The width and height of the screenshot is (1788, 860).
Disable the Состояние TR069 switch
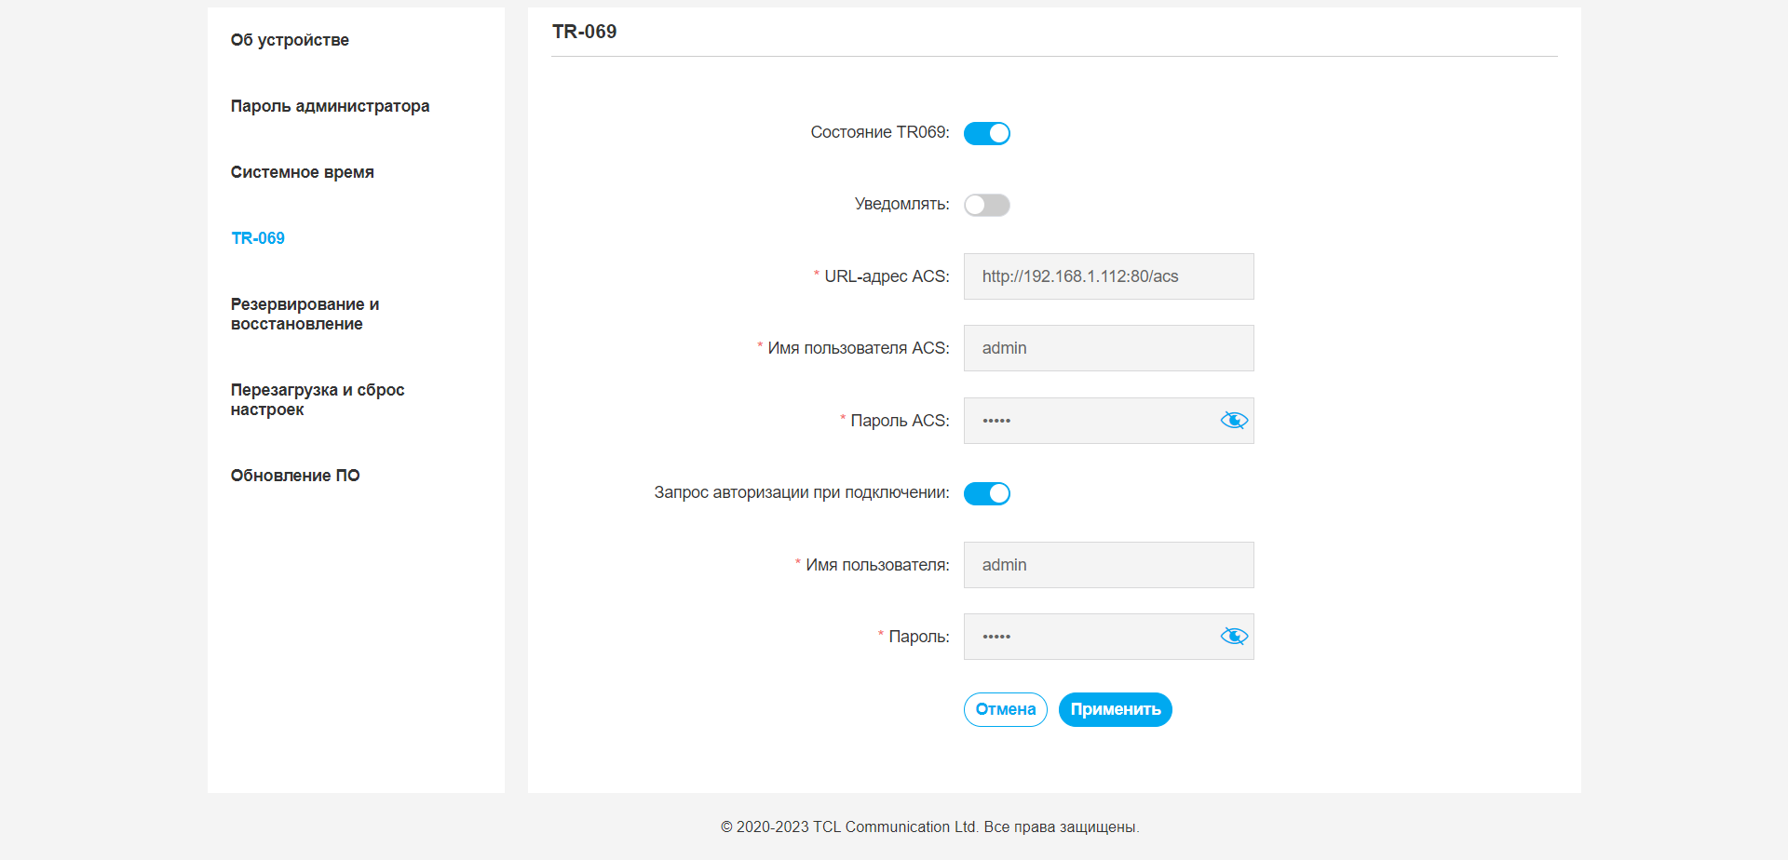(x=987, y=133)
